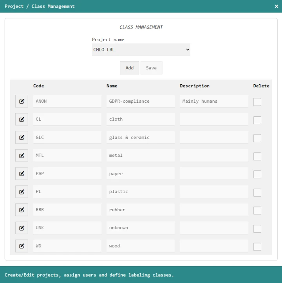Click the RBR code field

pos(67,210)
